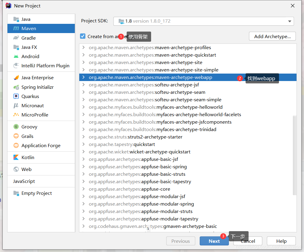Click the Next button
The height and width of the screenshot is (252, 304).
point(214,241)
